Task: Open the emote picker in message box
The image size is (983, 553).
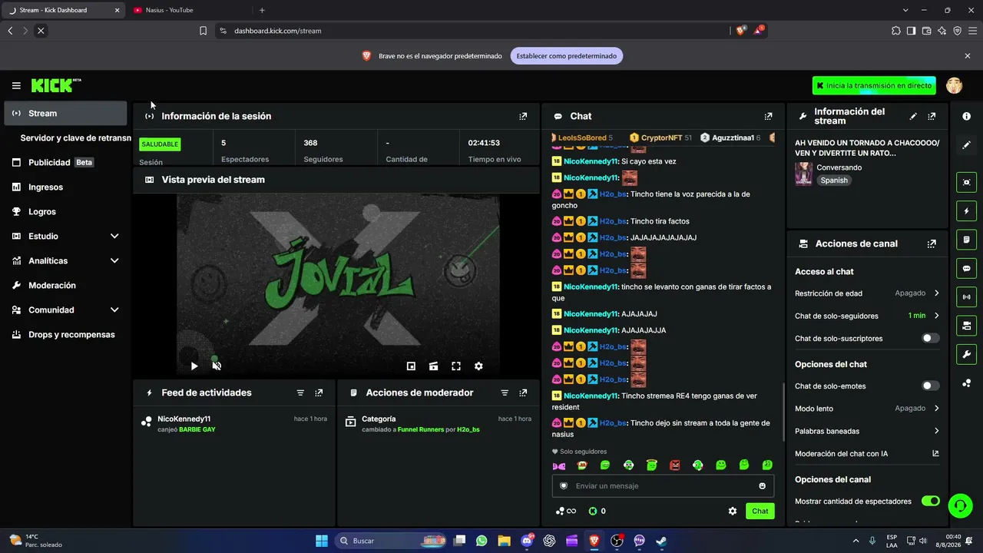Action: (762, 485)
